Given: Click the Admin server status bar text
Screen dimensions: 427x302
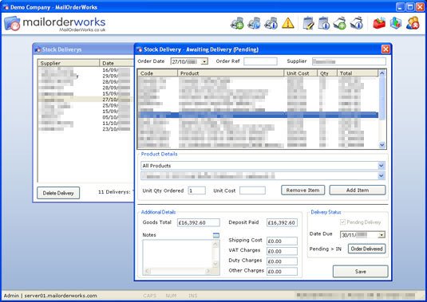Looking at the screenshot, I should pos(50,296).
